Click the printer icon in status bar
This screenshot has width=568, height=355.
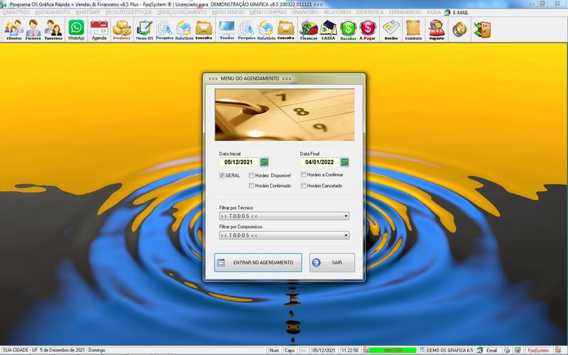(x=507, y=350)
